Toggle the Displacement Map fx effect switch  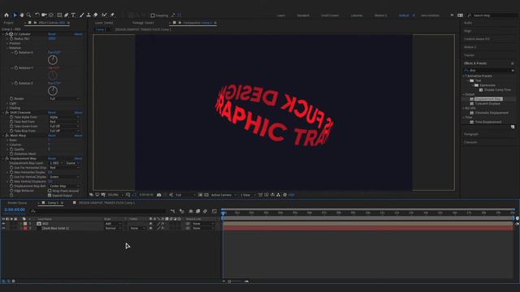pos(7,159)
